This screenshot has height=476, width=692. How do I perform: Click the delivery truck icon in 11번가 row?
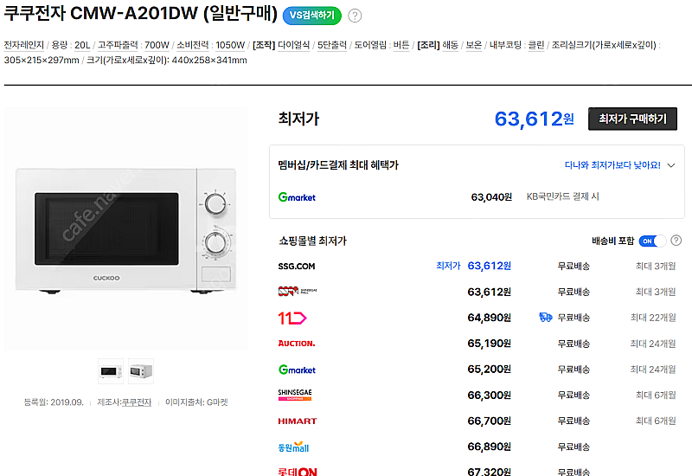pyautogui.click(x=545, y=318)
